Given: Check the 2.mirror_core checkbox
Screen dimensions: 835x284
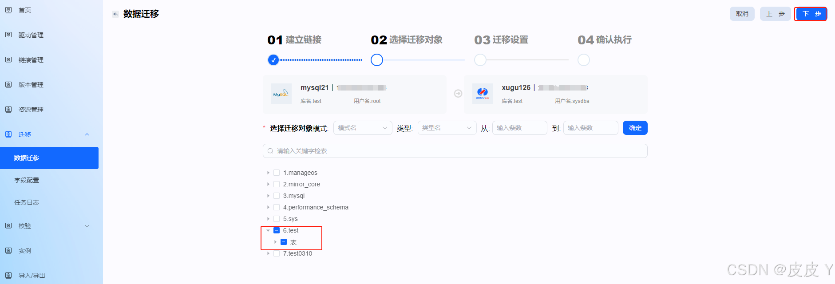Looking at the screenshot, I should click(277, 184).
